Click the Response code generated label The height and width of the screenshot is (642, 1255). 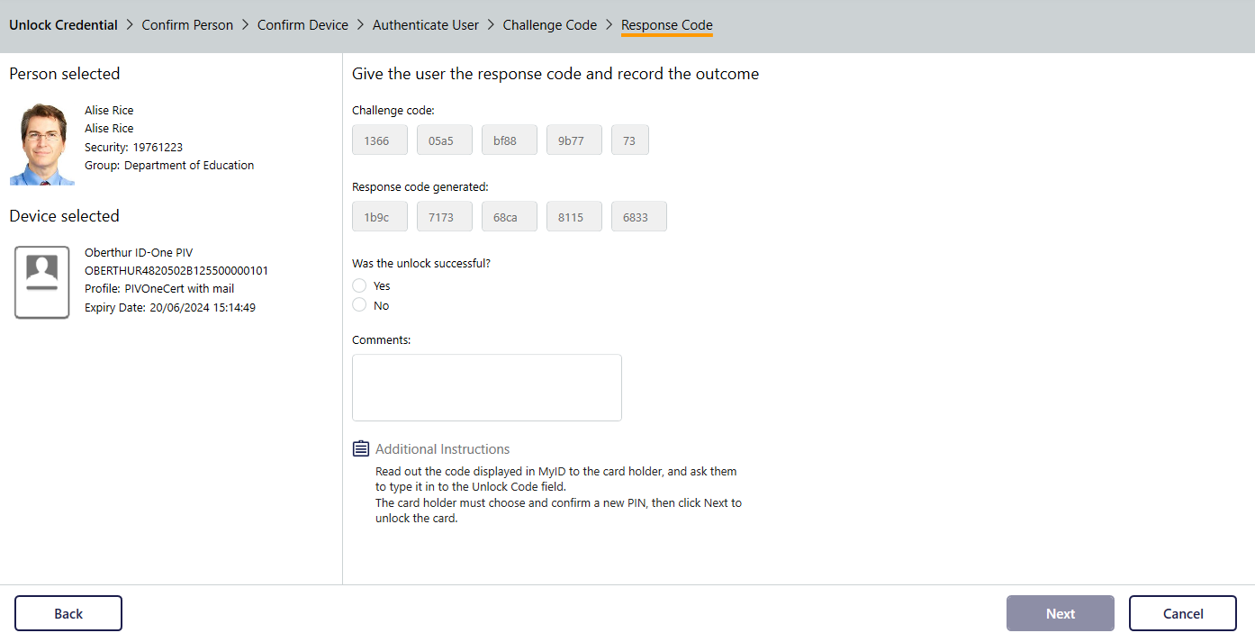click(x=420, y=187)
